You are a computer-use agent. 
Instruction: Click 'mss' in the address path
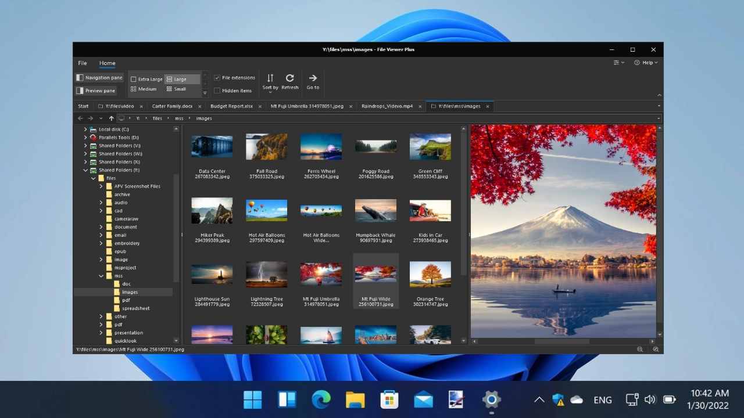pos(179,118)
